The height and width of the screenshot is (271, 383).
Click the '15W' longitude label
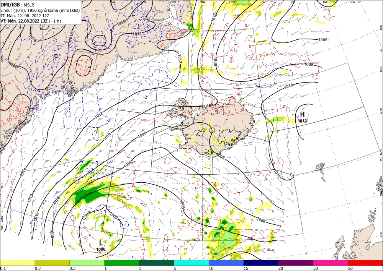(232, 2)
